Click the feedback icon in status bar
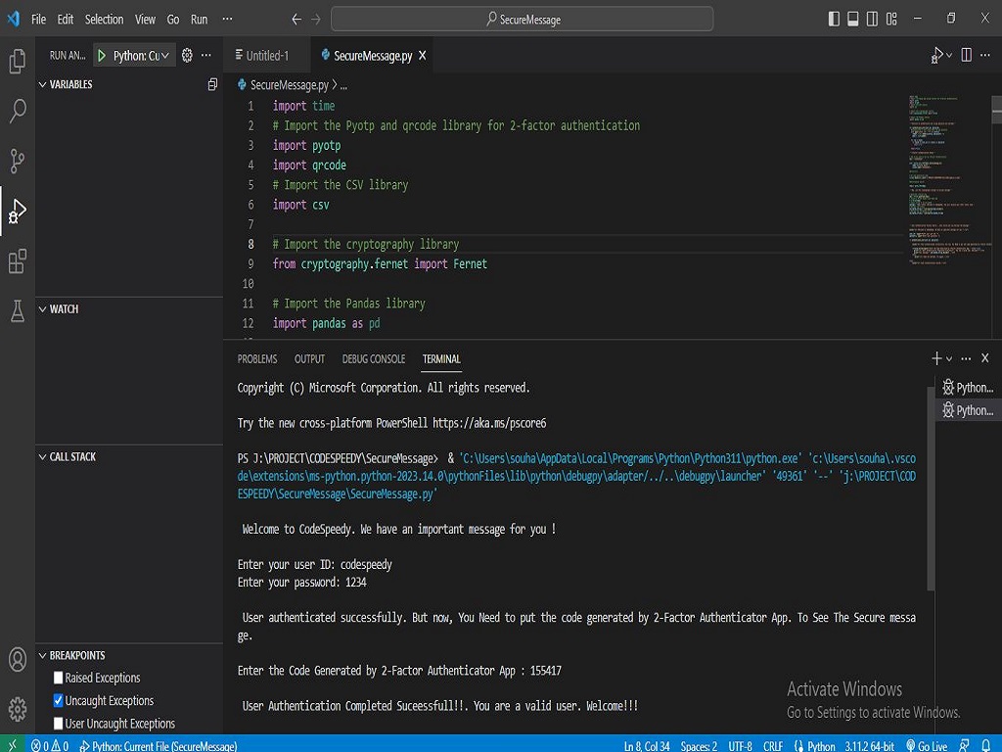This screenshot has width=1002, height=752. coord(964,745)
